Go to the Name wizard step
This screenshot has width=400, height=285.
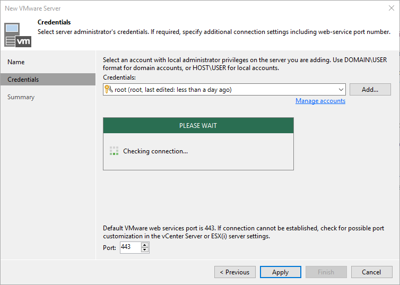coord(16,62)
